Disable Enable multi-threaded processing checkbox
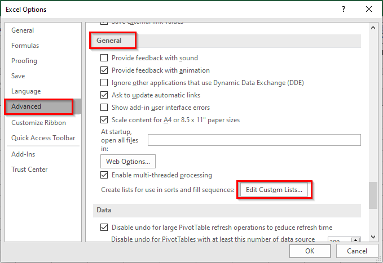 104,175
